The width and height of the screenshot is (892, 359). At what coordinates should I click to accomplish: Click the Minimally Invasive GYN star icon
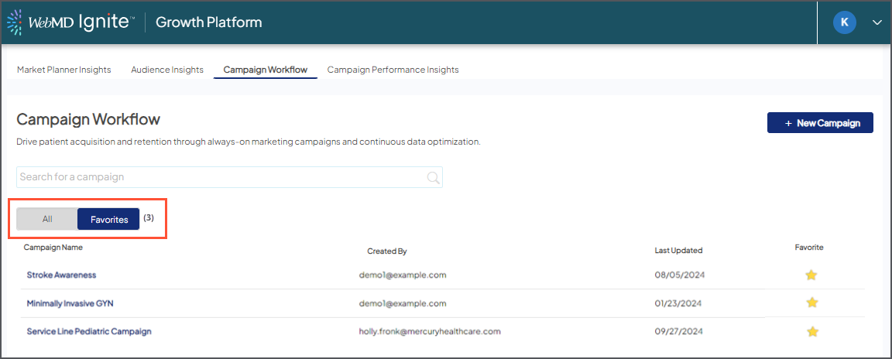click(811, 303)
